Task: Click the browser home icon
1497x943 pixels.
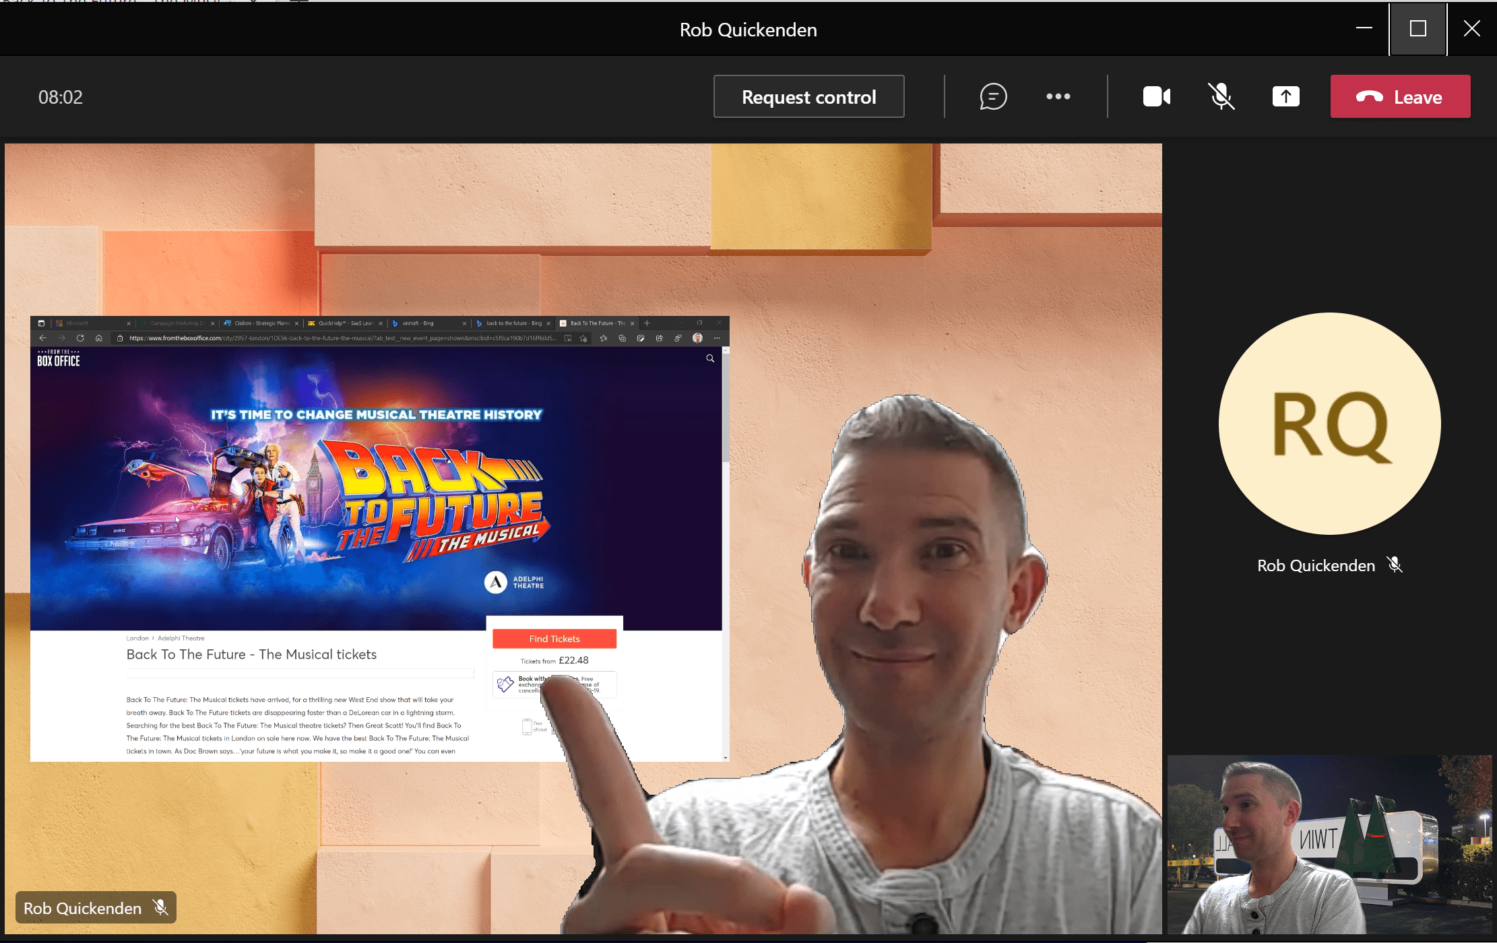Action: (x=98, y=337)
